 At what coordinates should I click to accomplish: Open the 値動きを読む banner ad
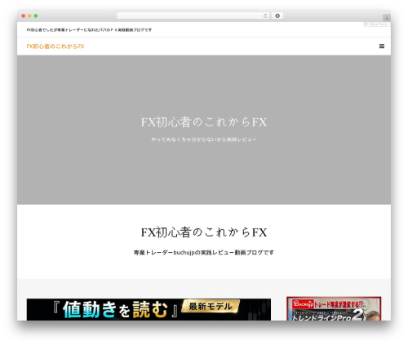149,310
